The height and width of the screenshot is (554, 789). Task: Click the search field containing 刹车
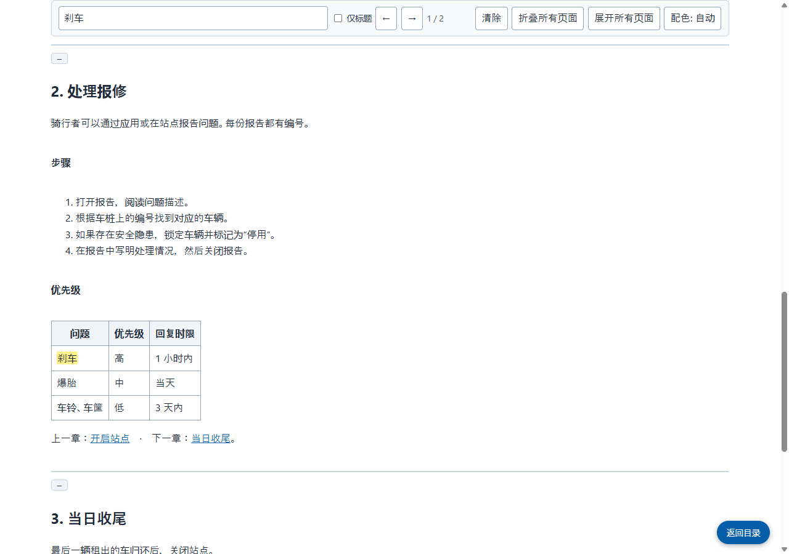tap(193, 18)
